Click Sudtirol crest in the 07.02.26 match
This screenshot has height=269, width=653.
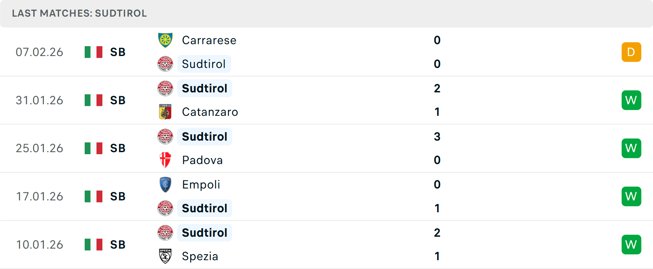coord(165,64)
